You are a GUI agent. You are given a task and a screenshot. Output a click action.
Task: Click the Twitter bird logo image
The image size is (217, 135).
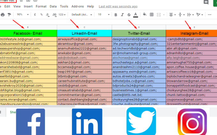click(141, 121)
